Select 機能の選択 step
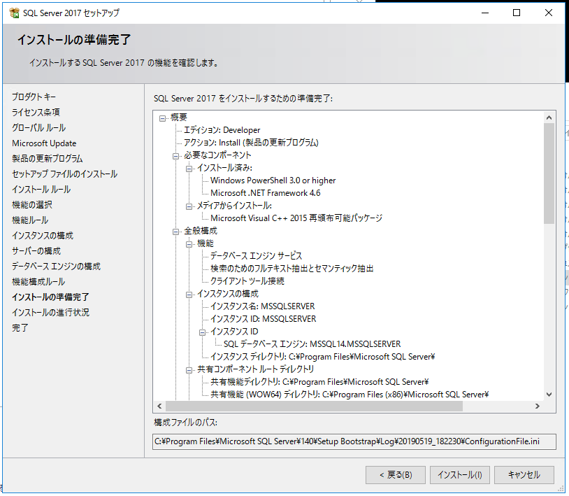The width and height of the screenshot is (569, 496). [32, 205]
